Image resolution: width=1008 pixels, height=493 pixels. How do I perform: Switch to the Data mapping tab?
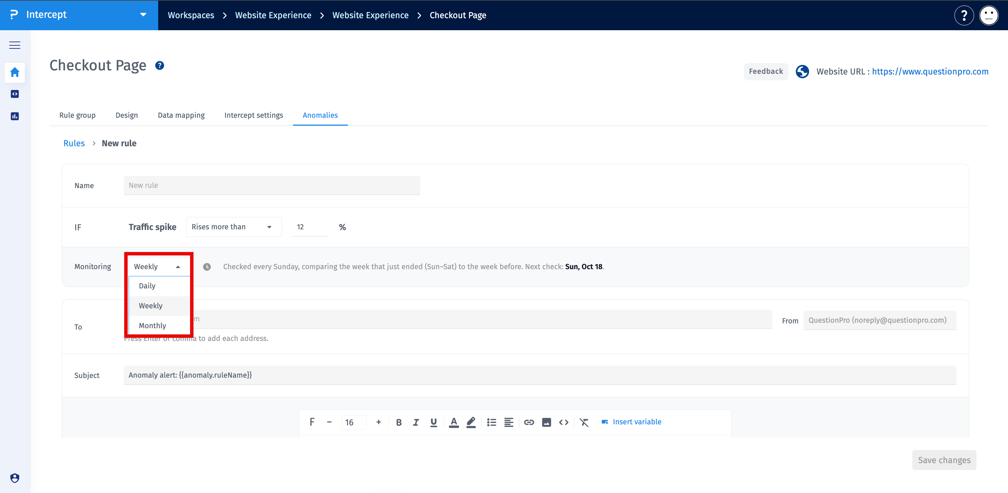pos(181,115)
